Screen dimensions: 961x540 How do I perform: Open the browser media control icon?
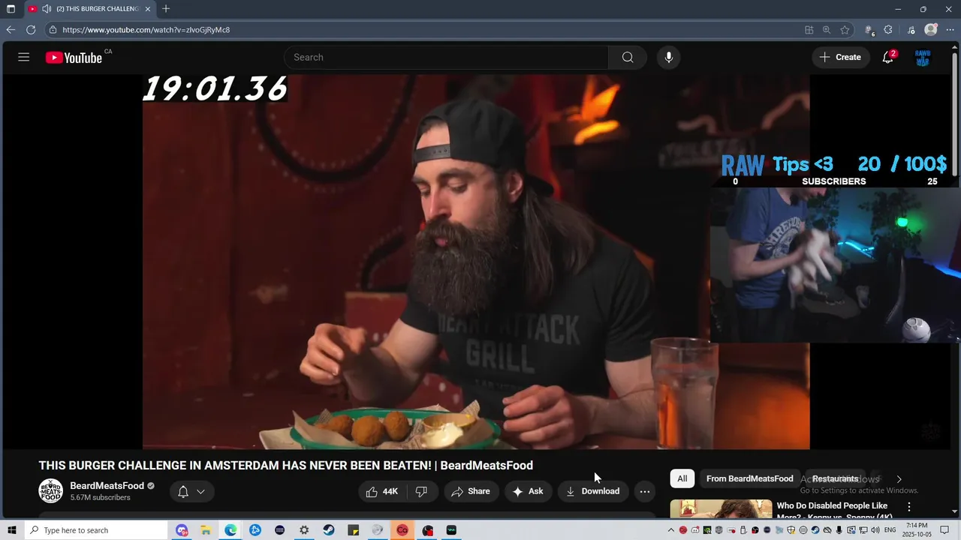click(911, 30)
